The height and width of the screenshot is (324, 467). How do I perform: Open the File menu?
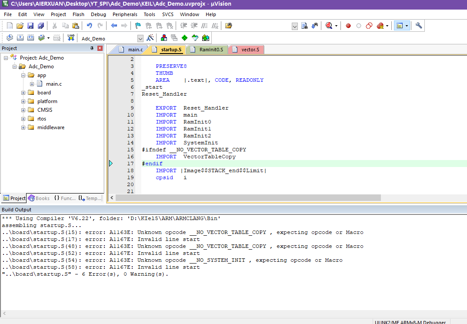[x=8, y=14]
